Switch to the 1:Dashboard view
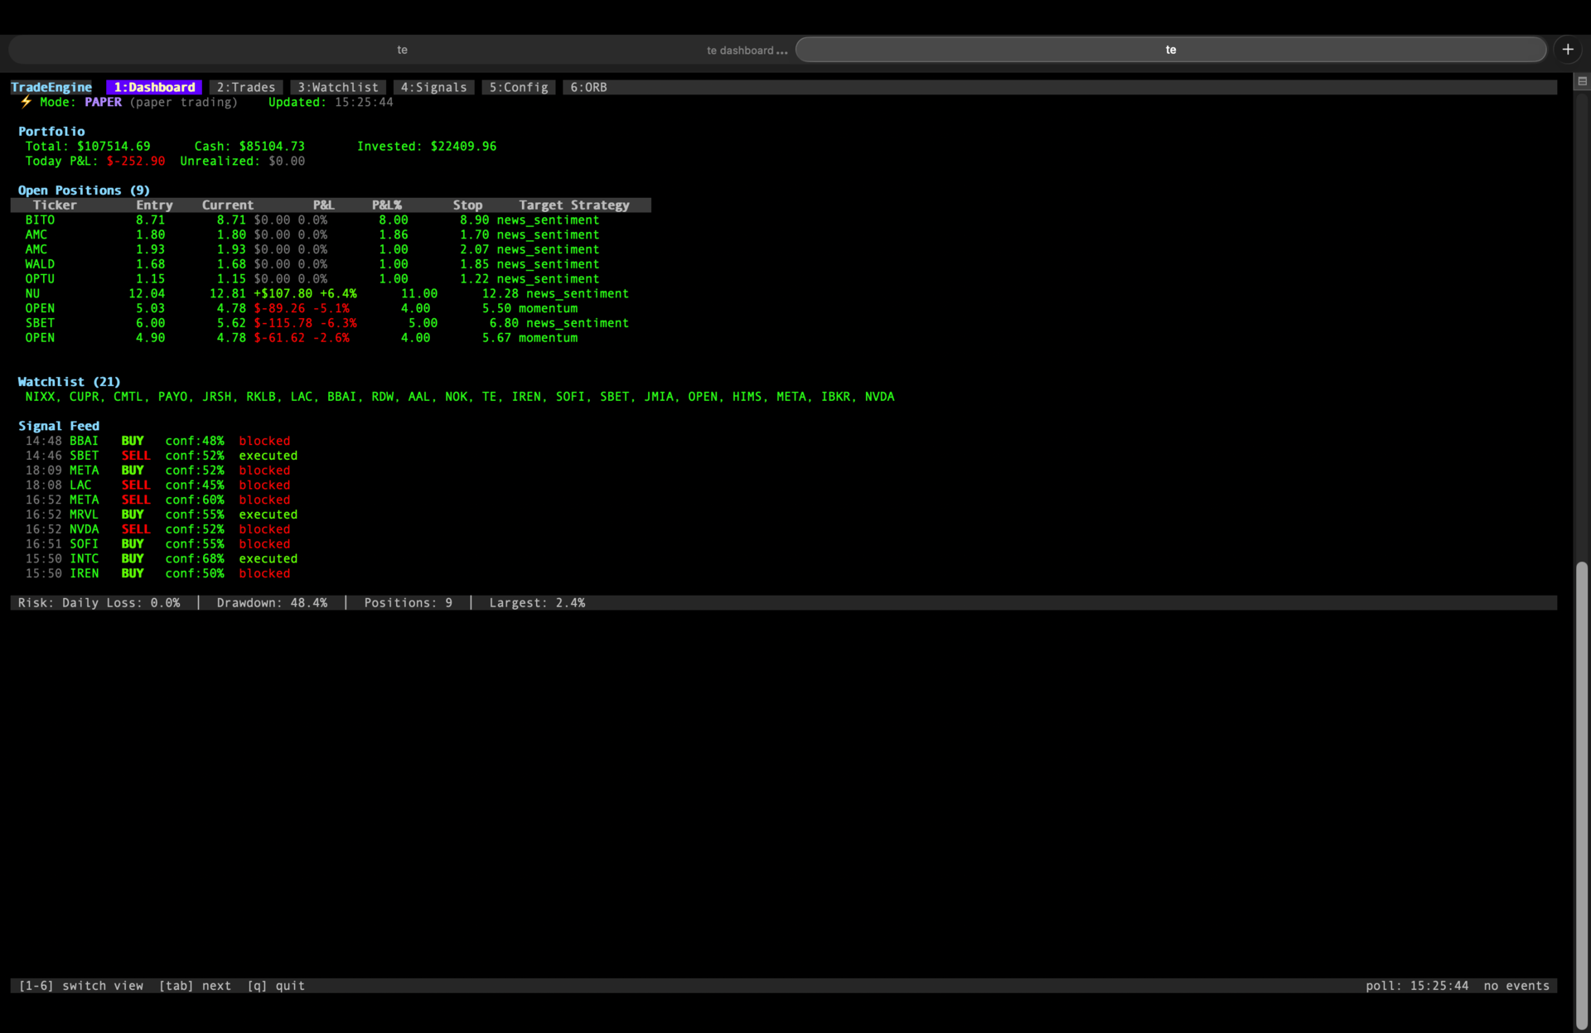This screenshot has height=1033, width=1591. [154, 87]
